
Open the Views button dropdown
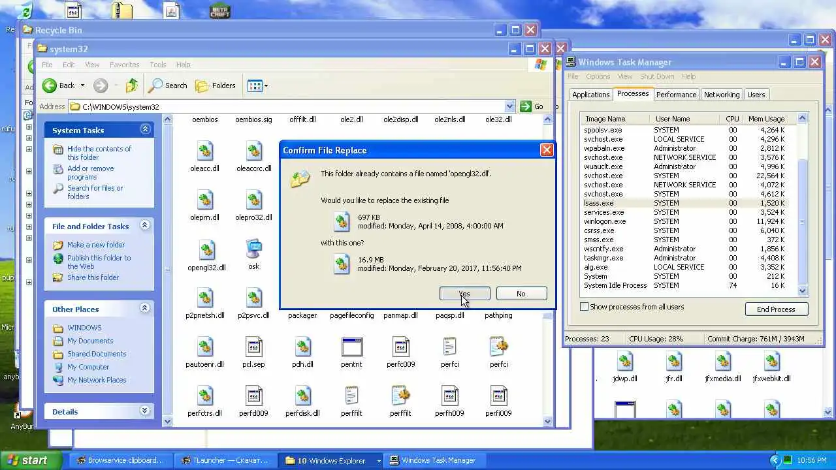click(x=266, y=86)
